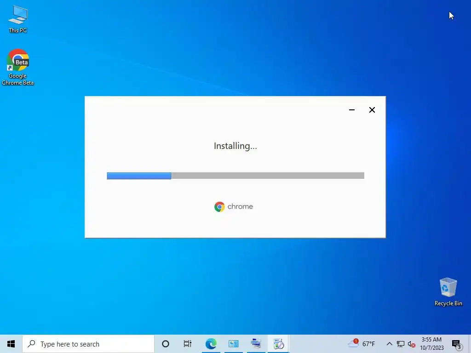Show hidden system tray icons

point(389,344)
